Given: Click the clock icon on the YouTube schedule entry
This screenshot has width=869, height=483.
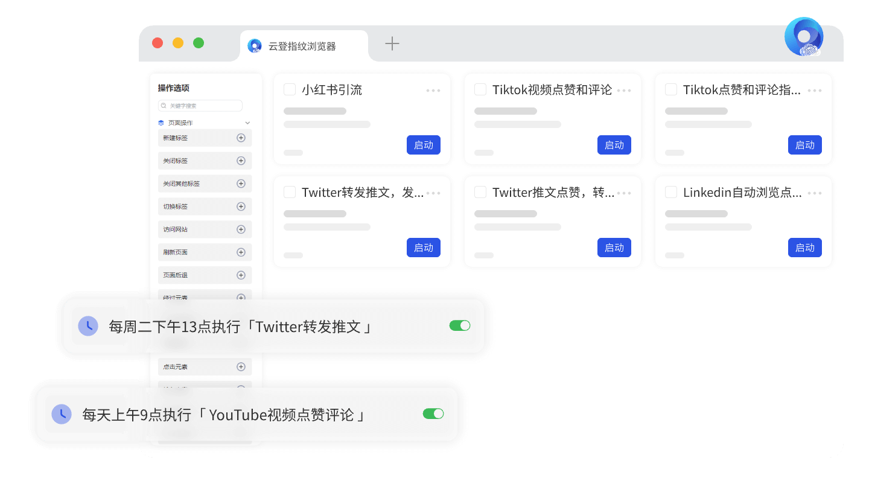Looking at the screenshot, I should click(x=61, y=414).
